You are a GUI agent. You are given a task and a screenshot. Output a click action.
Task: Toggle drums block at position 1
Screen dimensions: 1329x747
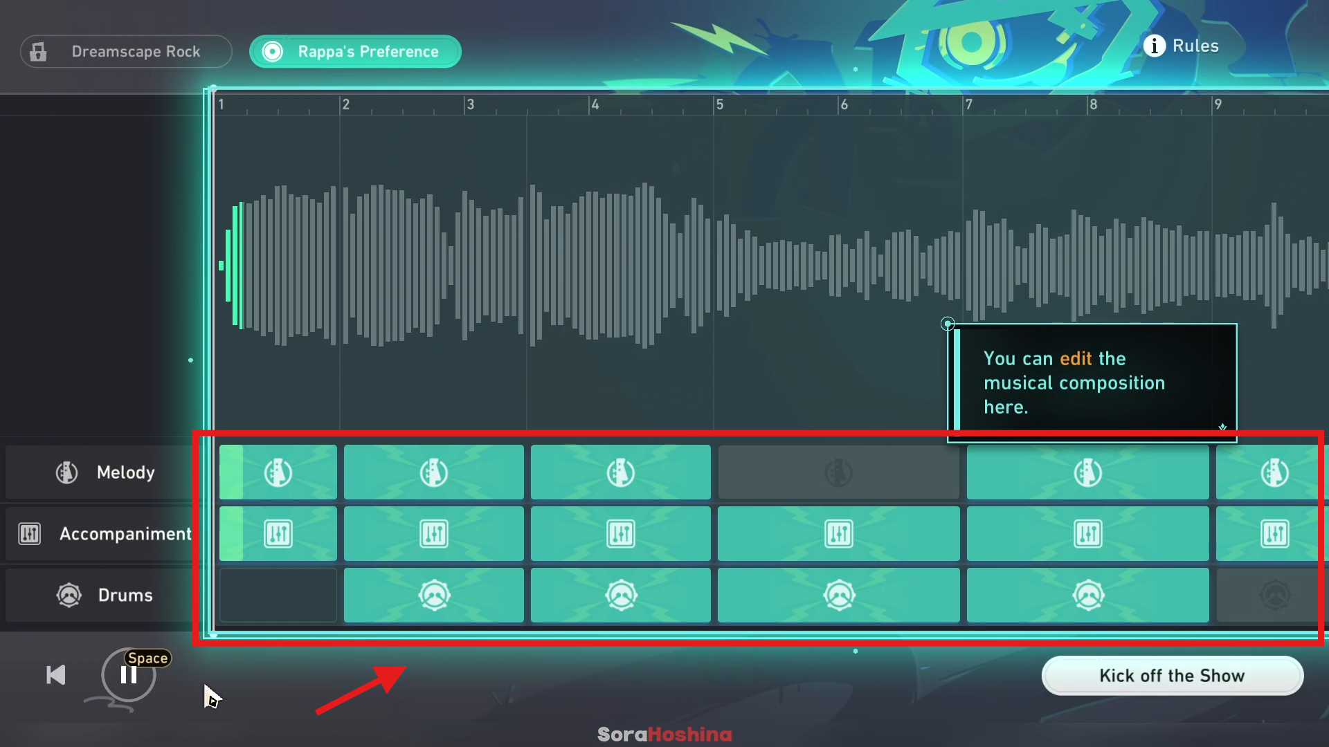click(x=278, y=595)
